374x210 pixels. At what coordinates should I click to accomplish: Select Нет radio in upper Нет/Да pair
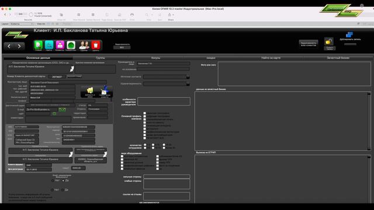click(x=53, y=181)
